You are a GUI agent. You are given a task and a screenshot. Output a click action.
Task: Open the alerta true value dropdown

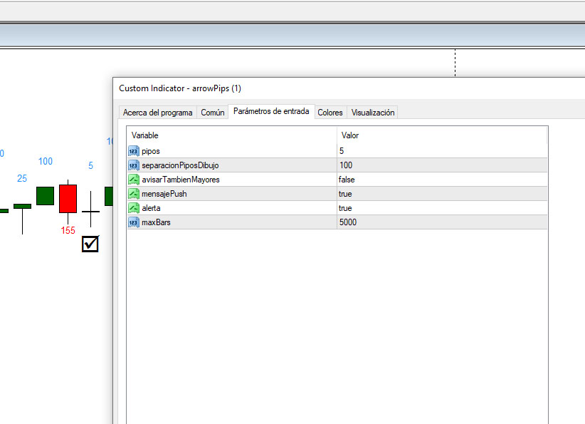click(441, 208)
